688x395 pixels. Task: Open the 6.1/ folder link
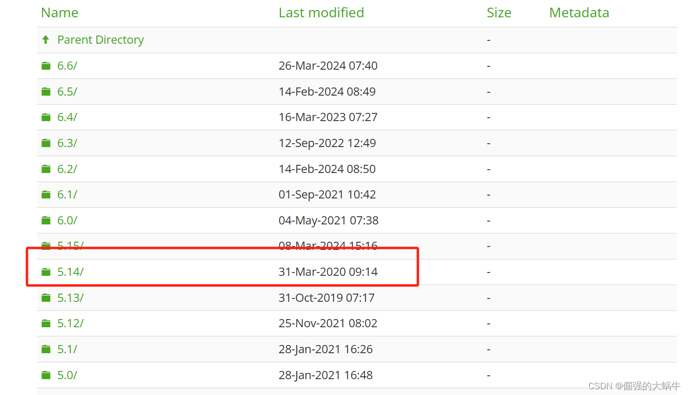pyautogui.click(x=67, y=195)
